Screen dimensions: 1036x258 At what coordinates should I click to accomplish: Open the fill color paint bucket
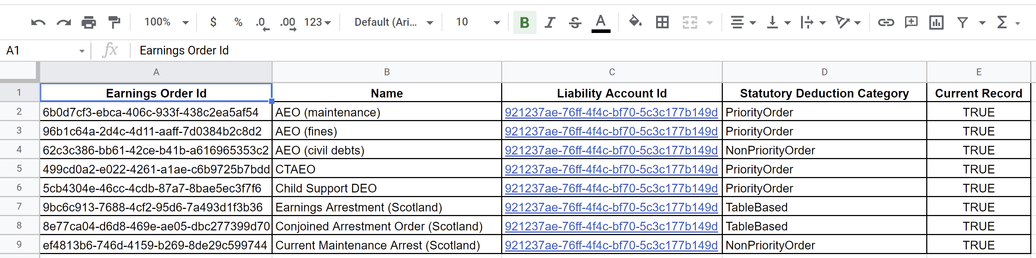coord(635,21)
